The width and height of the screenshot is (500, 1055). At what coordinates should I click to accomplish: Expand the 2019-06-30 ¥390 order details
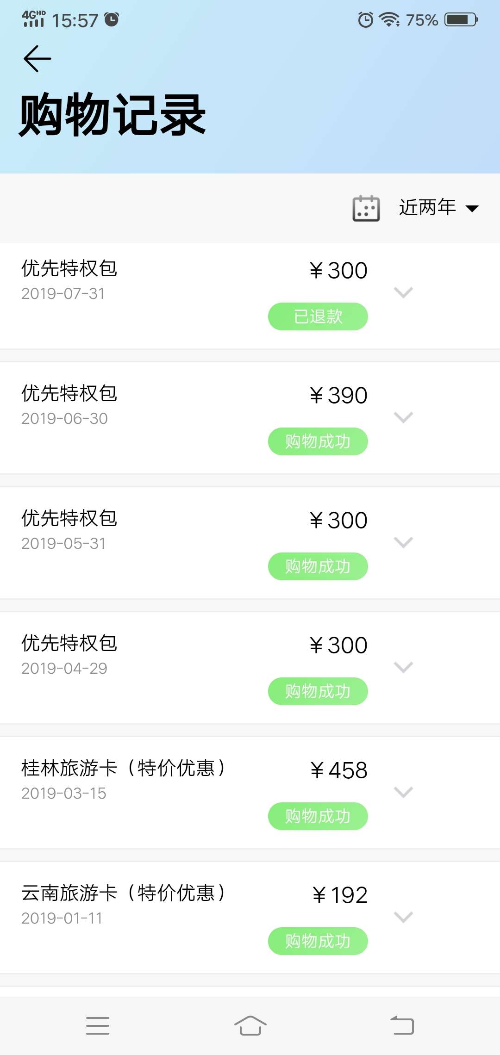(403, 417)
